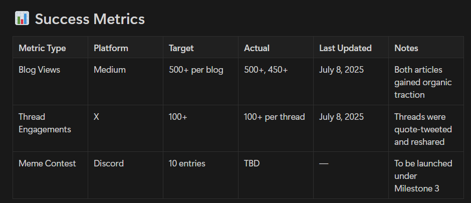Click the 500+ per blog target cell
This screenshot has width=471, height=203.
[x=200, y=81]
